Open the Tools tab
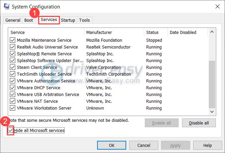225x153 pixels. 85,20
